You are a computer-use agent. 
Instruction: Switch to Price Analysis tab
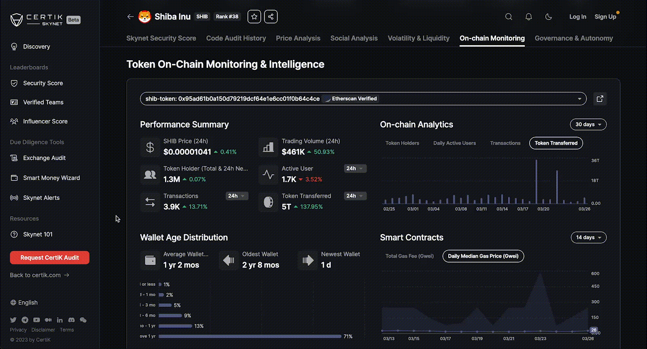[x=298, y=38]
